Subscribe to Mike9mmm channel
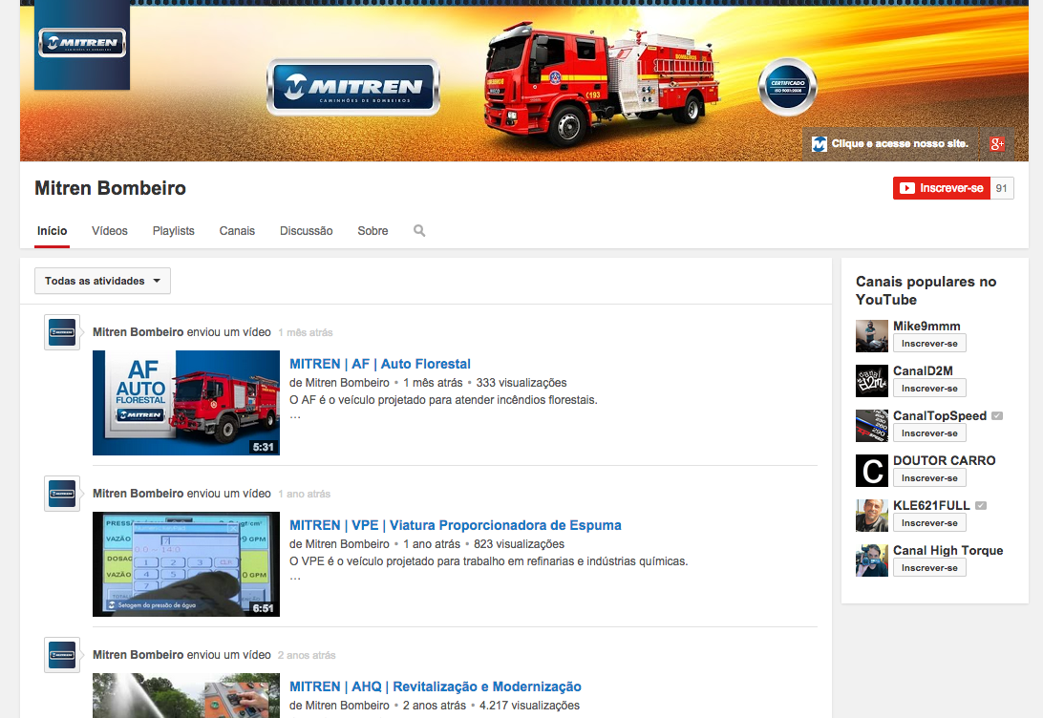 coord(929,343)
